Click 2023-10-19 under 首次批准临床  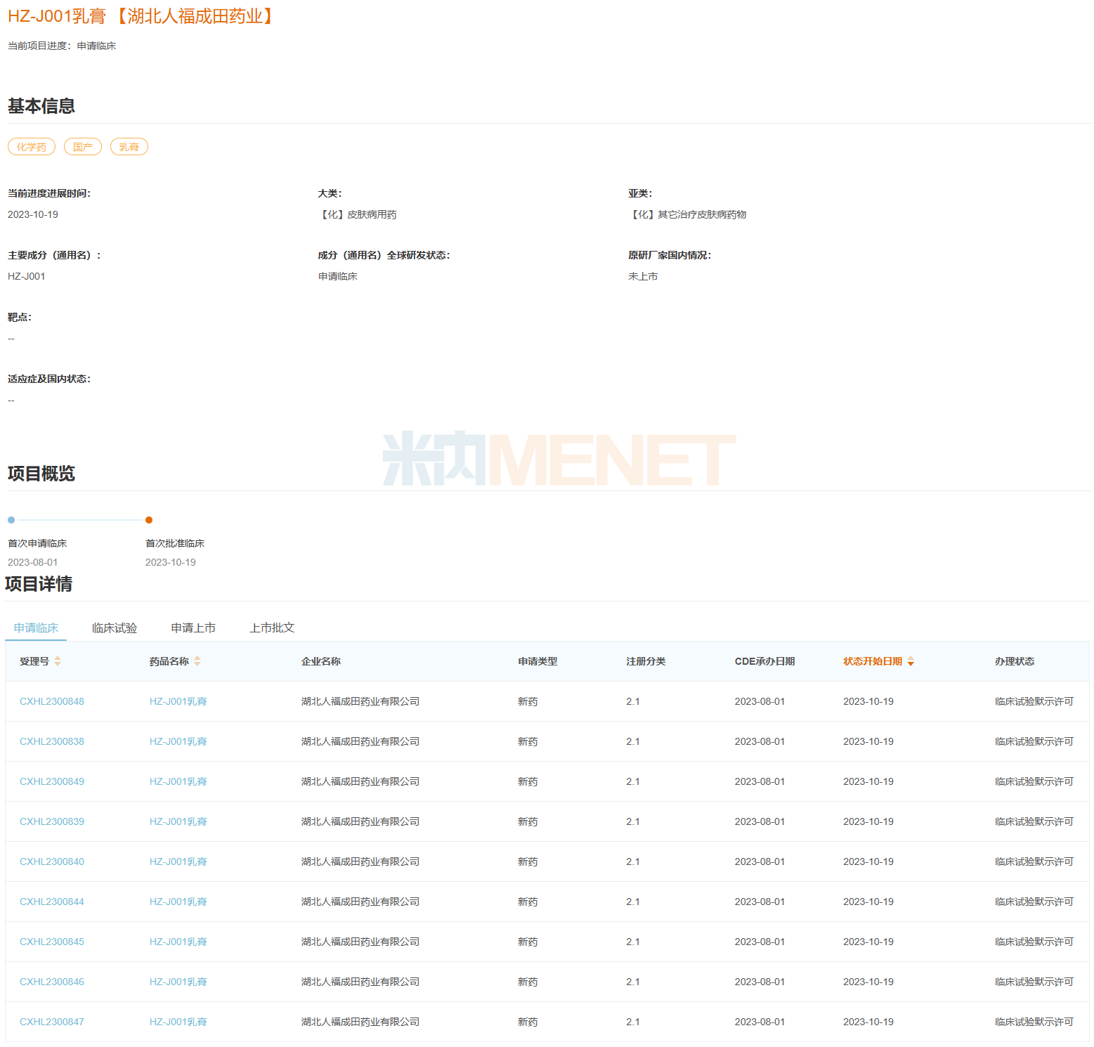click(x=171, y=562)
